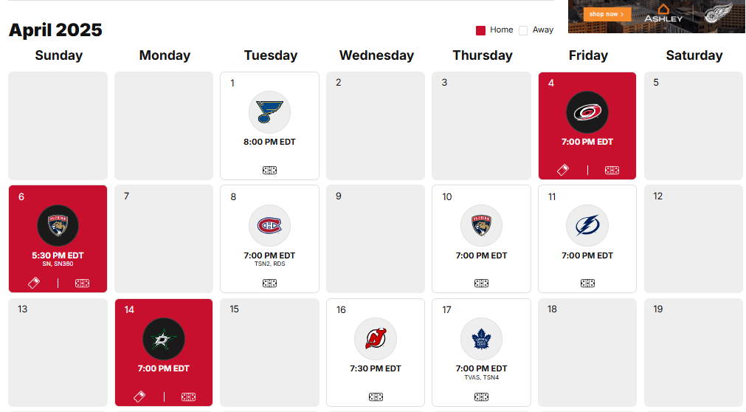This screenshot has height=412, width=746.
Task: Click the New Jersey Devils logo on April 16
Action: [x=376, y=339]
